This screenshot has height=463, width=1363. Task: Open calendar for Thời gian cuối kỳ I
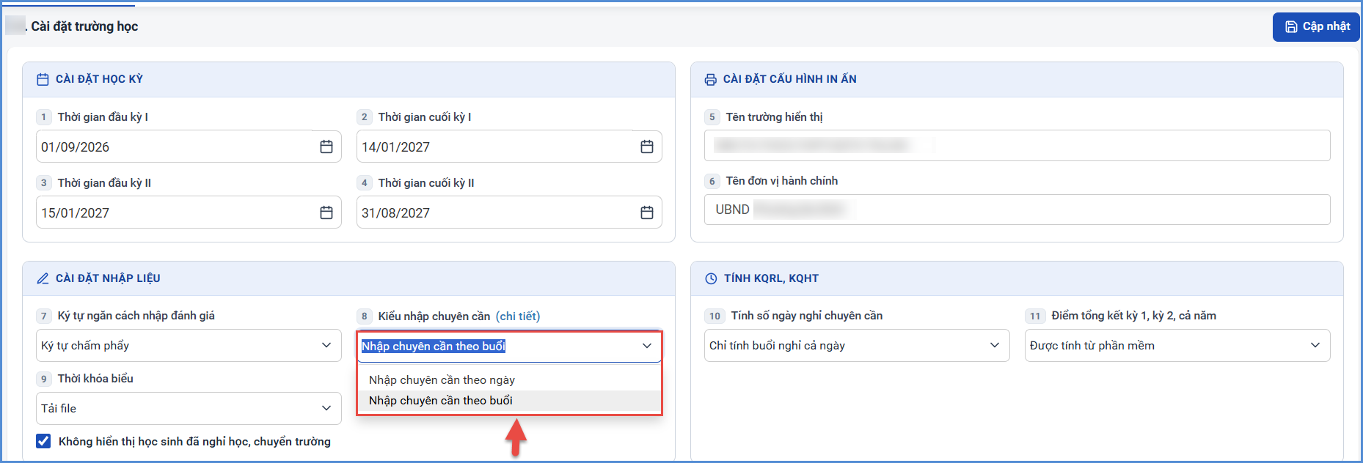(647, 147)
